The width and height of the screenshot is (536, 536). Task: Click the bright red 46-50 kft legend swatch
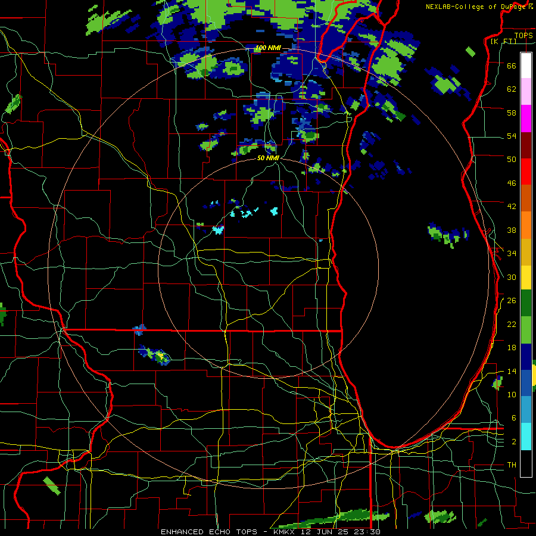[x=526, y=172]
